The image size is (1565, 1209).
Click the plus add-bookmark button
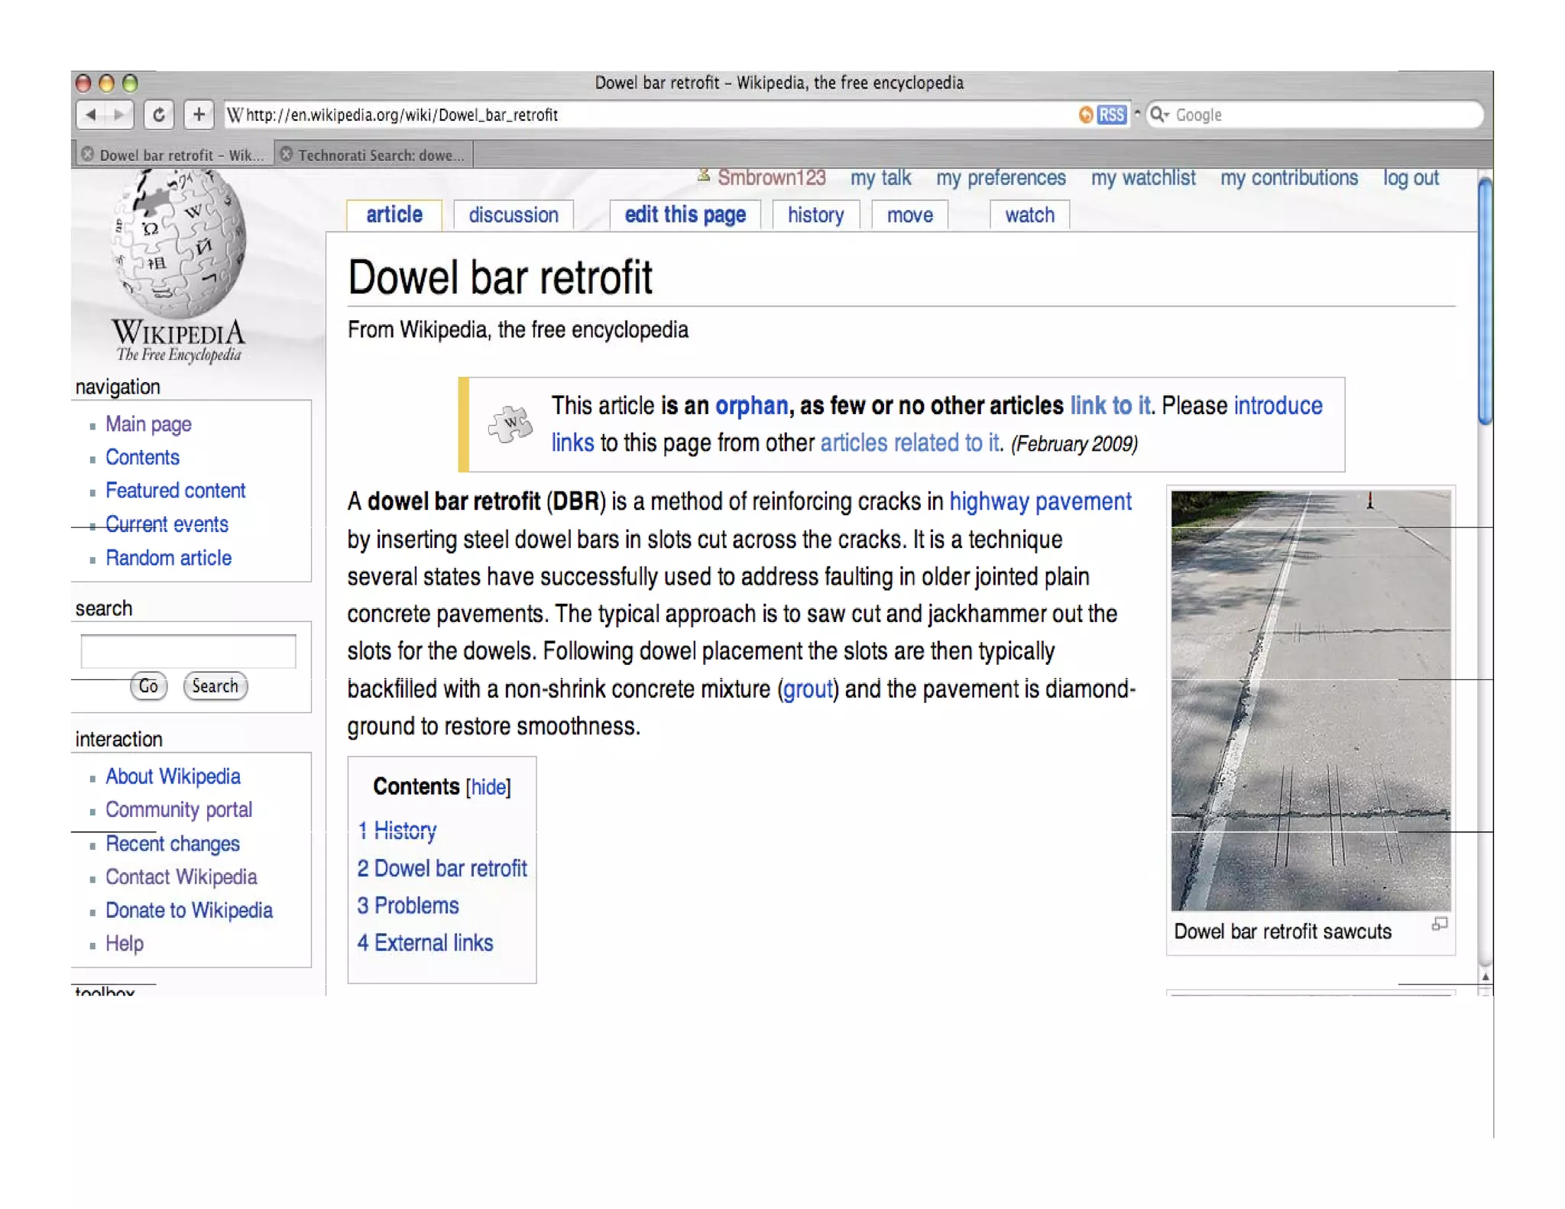199,115
